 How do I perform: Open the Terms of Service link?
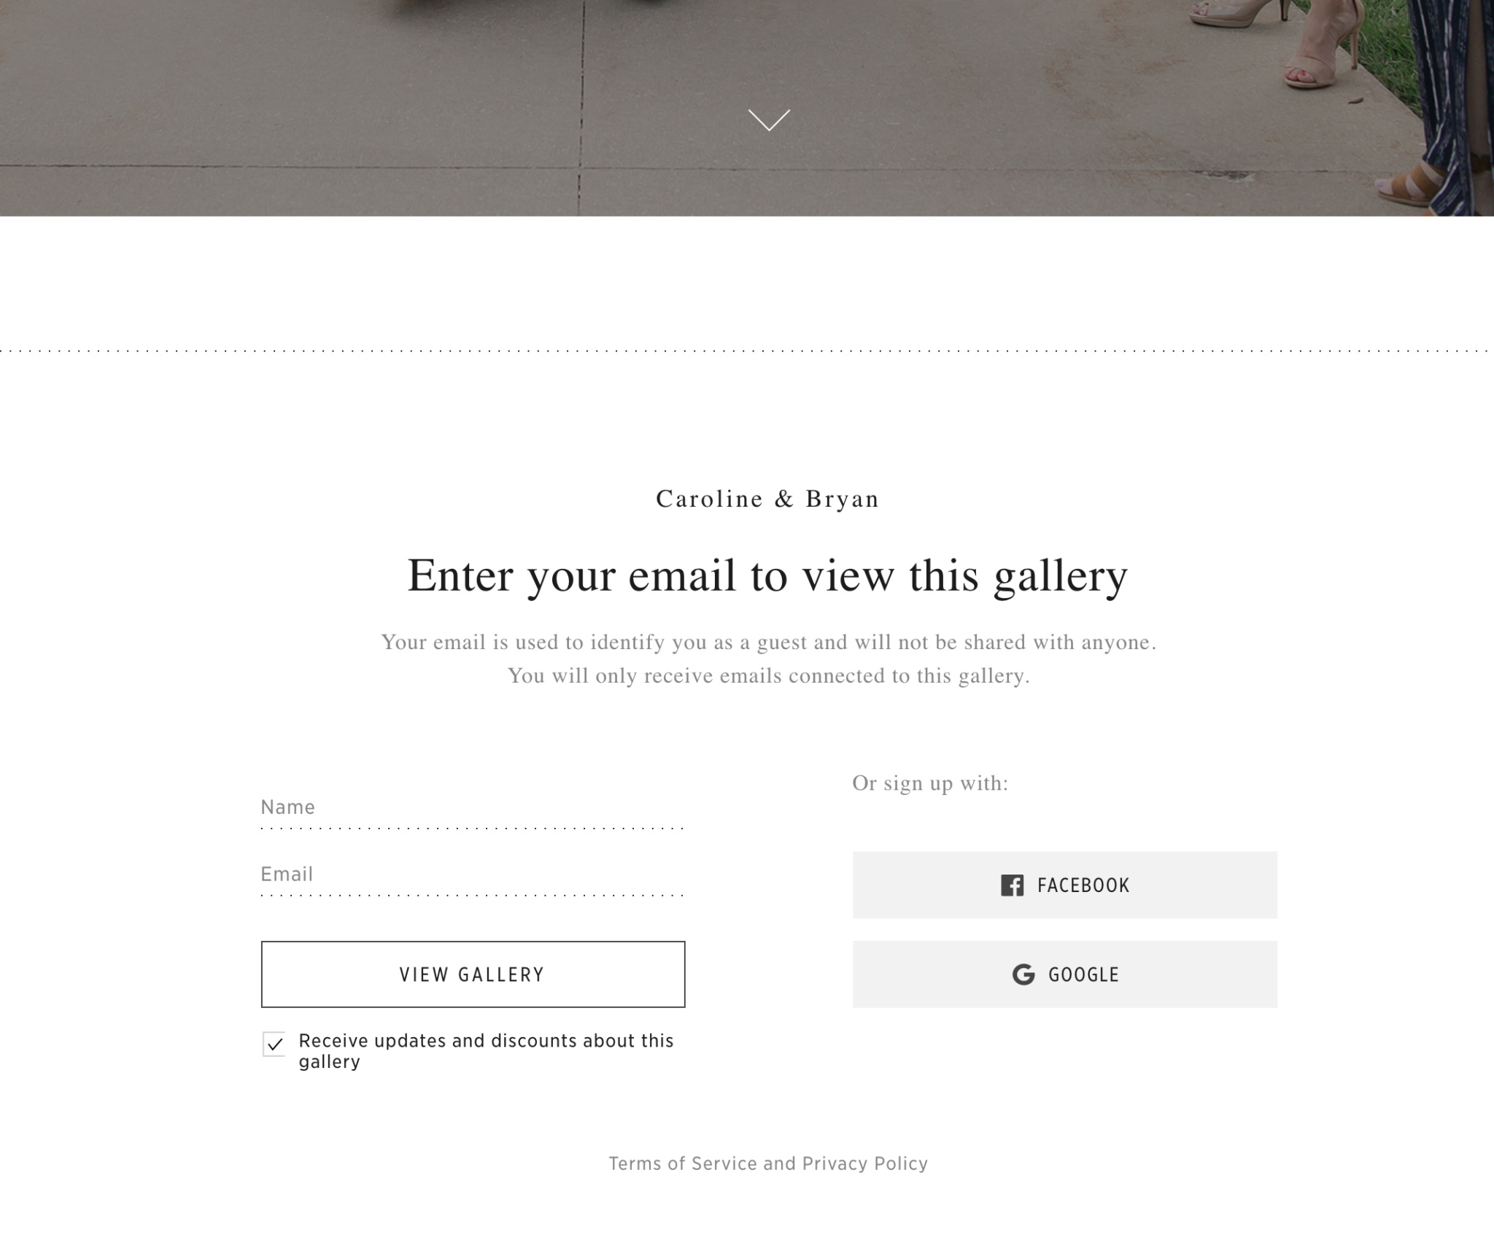click(x=683, y=1163)
